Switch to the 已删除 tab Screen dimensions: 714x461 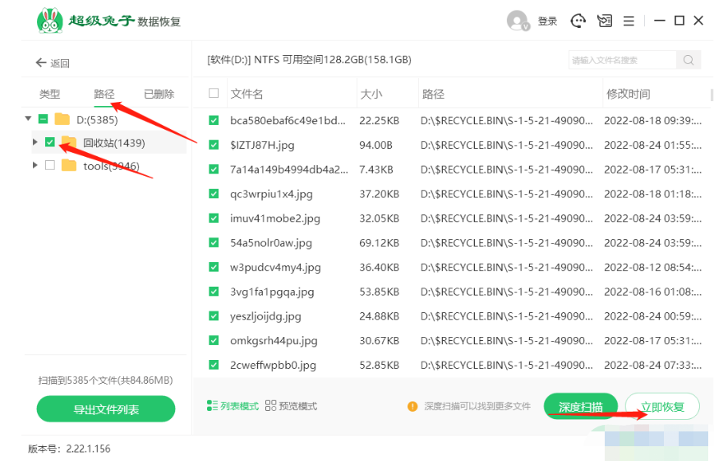click(159, 94)
